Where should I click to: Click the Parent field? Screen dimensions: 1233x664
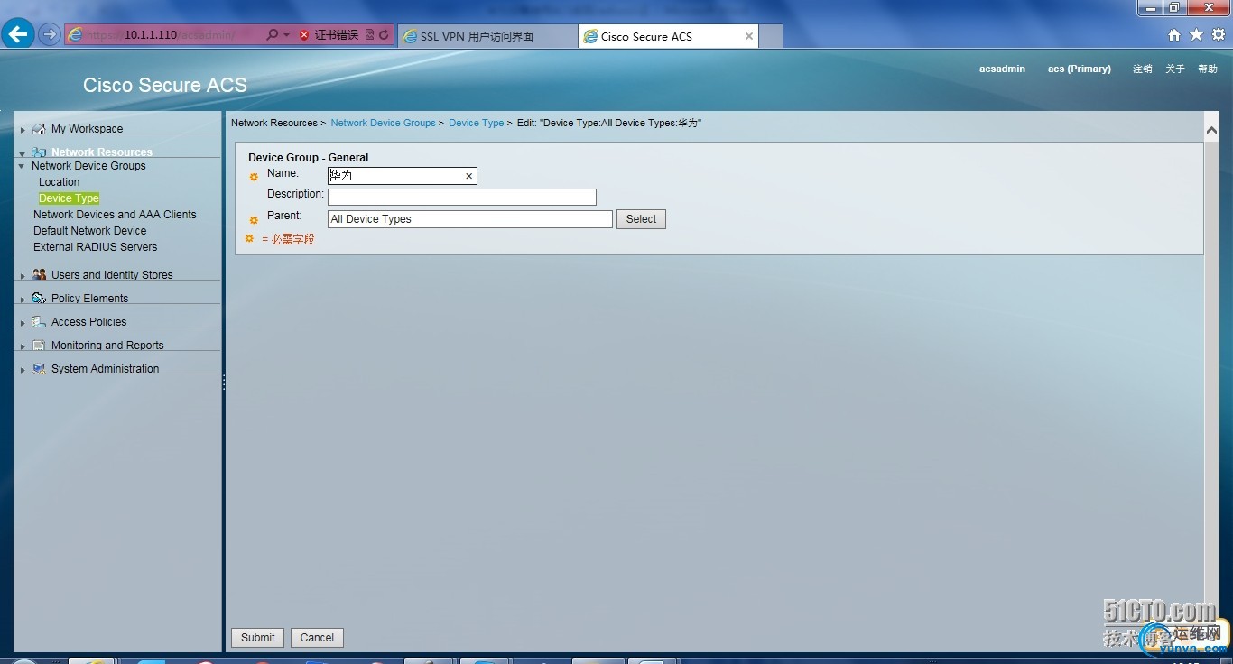click(469, 219)
